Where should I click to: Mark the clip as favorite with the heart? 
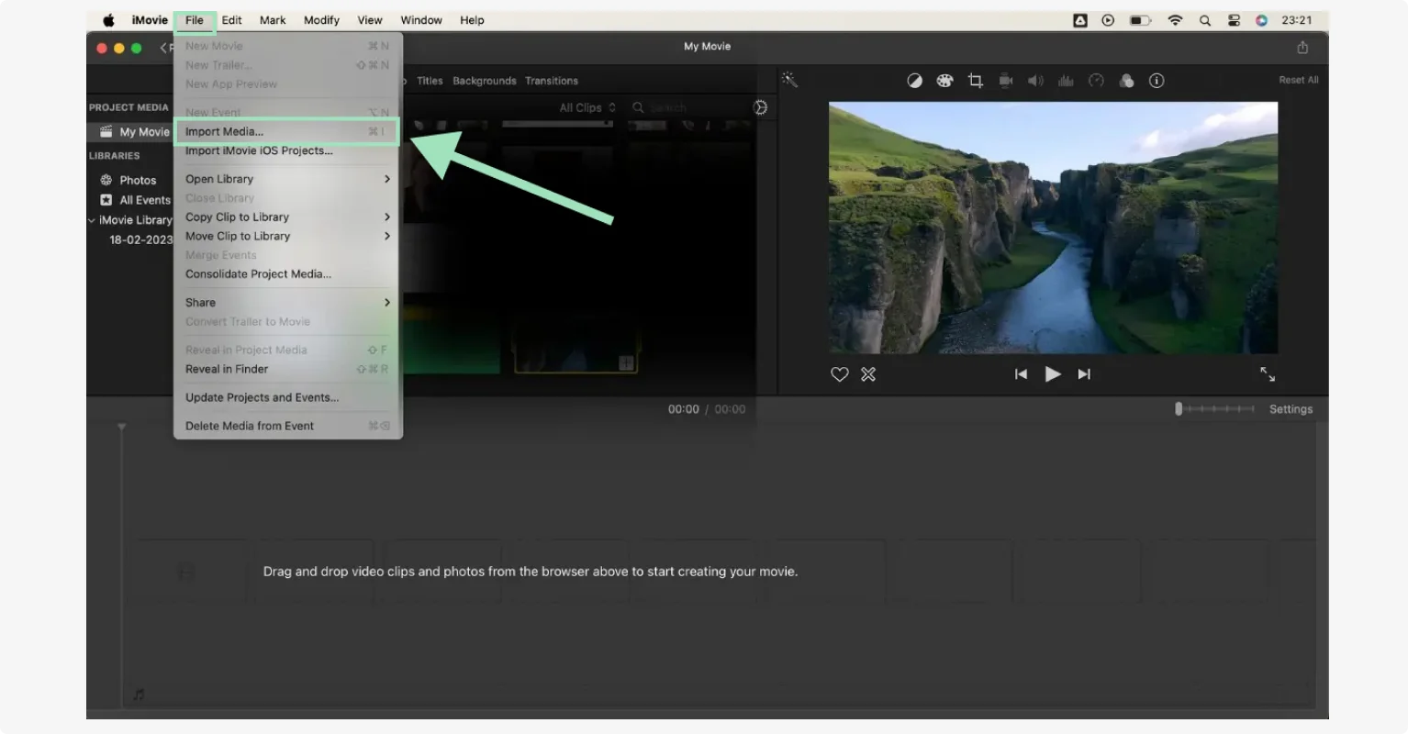tap(839, 373)
